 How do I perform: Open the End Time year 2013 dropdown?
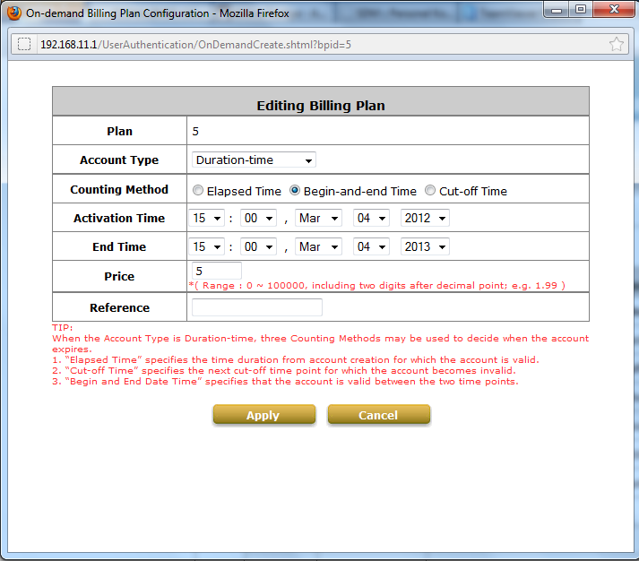click(x=425, y=247)
